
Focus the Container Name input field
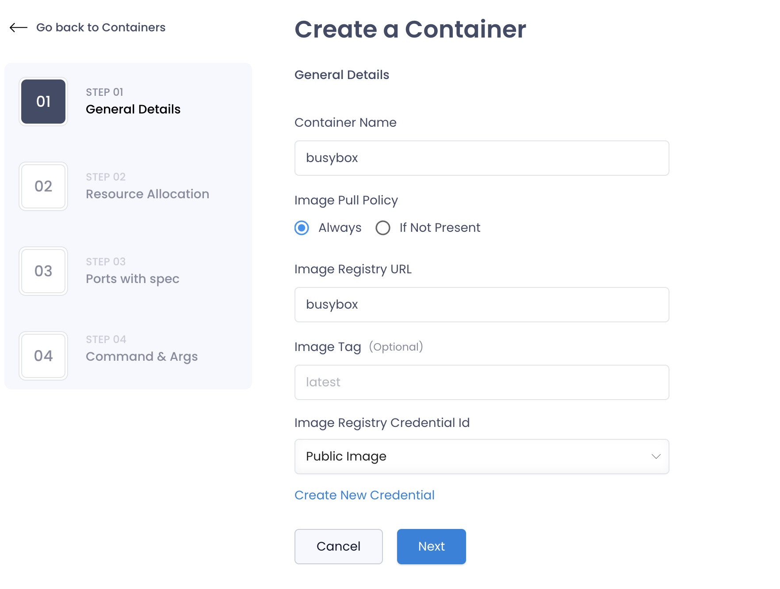482,158
